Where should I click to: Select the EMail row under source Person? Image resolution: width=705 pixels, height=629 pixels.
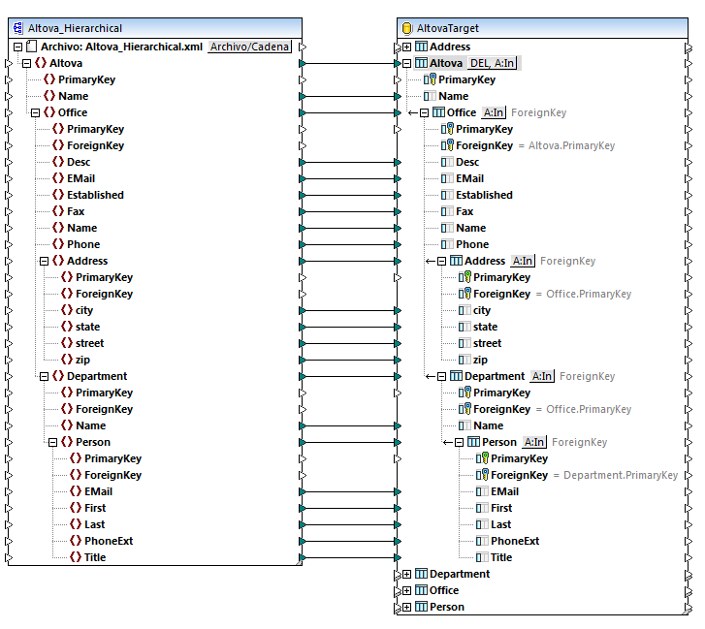pos(98,492)
